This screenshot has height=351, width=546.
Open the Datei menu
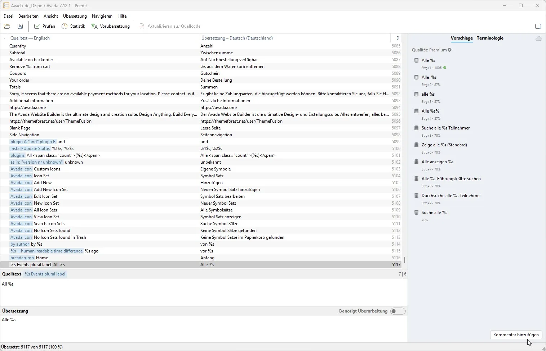[x=8, y=16]
